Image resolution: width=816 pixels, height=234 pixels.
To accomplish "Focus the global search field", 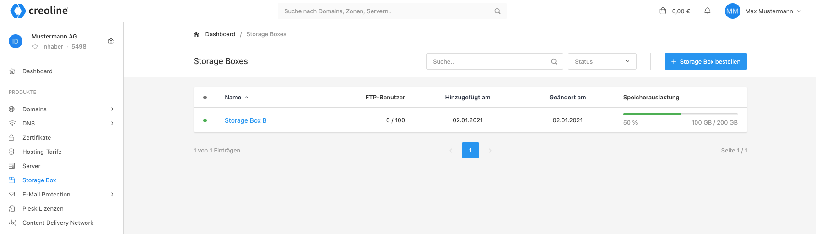I will [x=392, y=11].
